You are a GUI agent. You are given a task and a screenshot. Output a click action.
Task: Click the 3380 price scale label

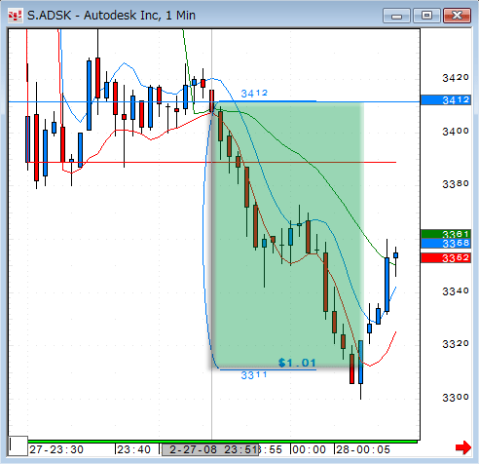click(456, 184)
